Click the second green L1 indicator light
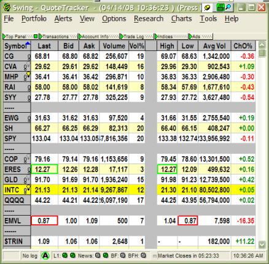 72,255
